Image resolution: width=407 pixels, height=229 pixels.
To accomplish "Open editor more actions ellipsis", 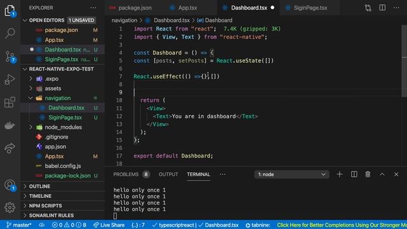I will pos(396,8).
